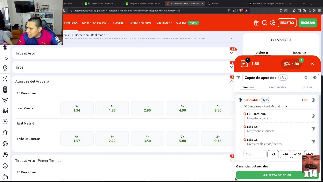Open Virtuales menu item
The width and height of the screenshot is (323, 182).
[x=164, y=23]
